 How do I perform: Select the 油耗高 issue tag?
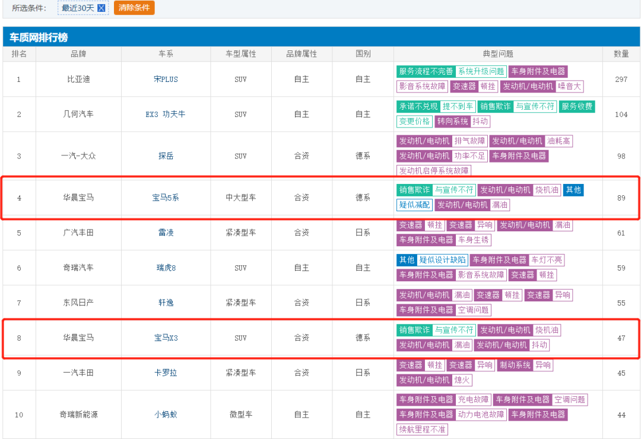(x=559, y=141)
